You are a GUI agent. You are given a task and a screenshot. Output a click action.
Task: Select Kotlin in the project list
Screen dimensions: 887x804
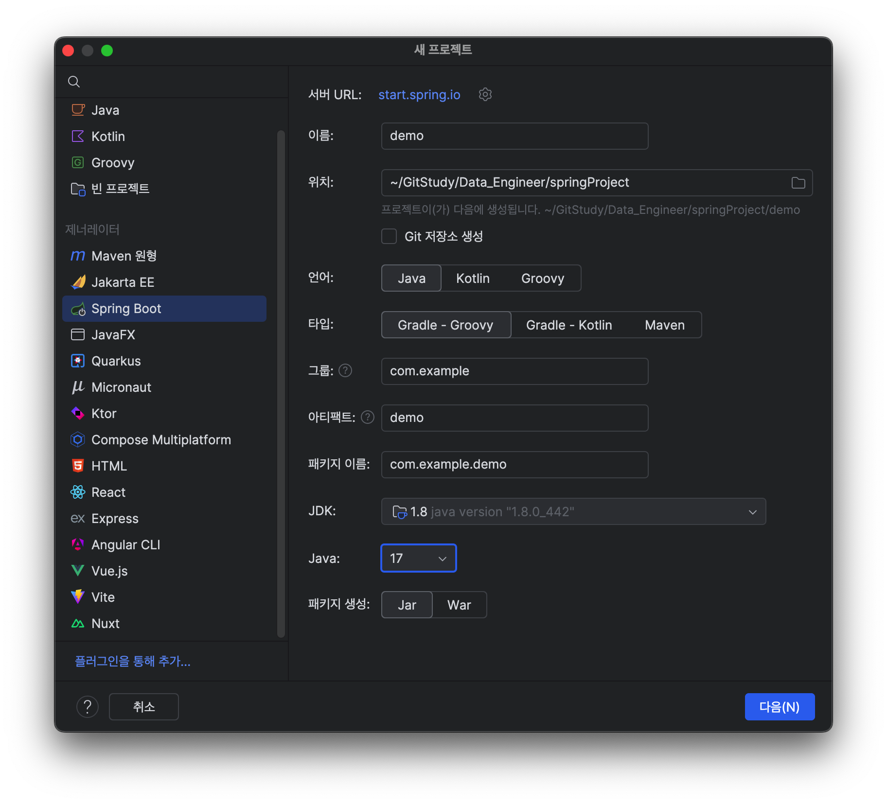point(164,136)
